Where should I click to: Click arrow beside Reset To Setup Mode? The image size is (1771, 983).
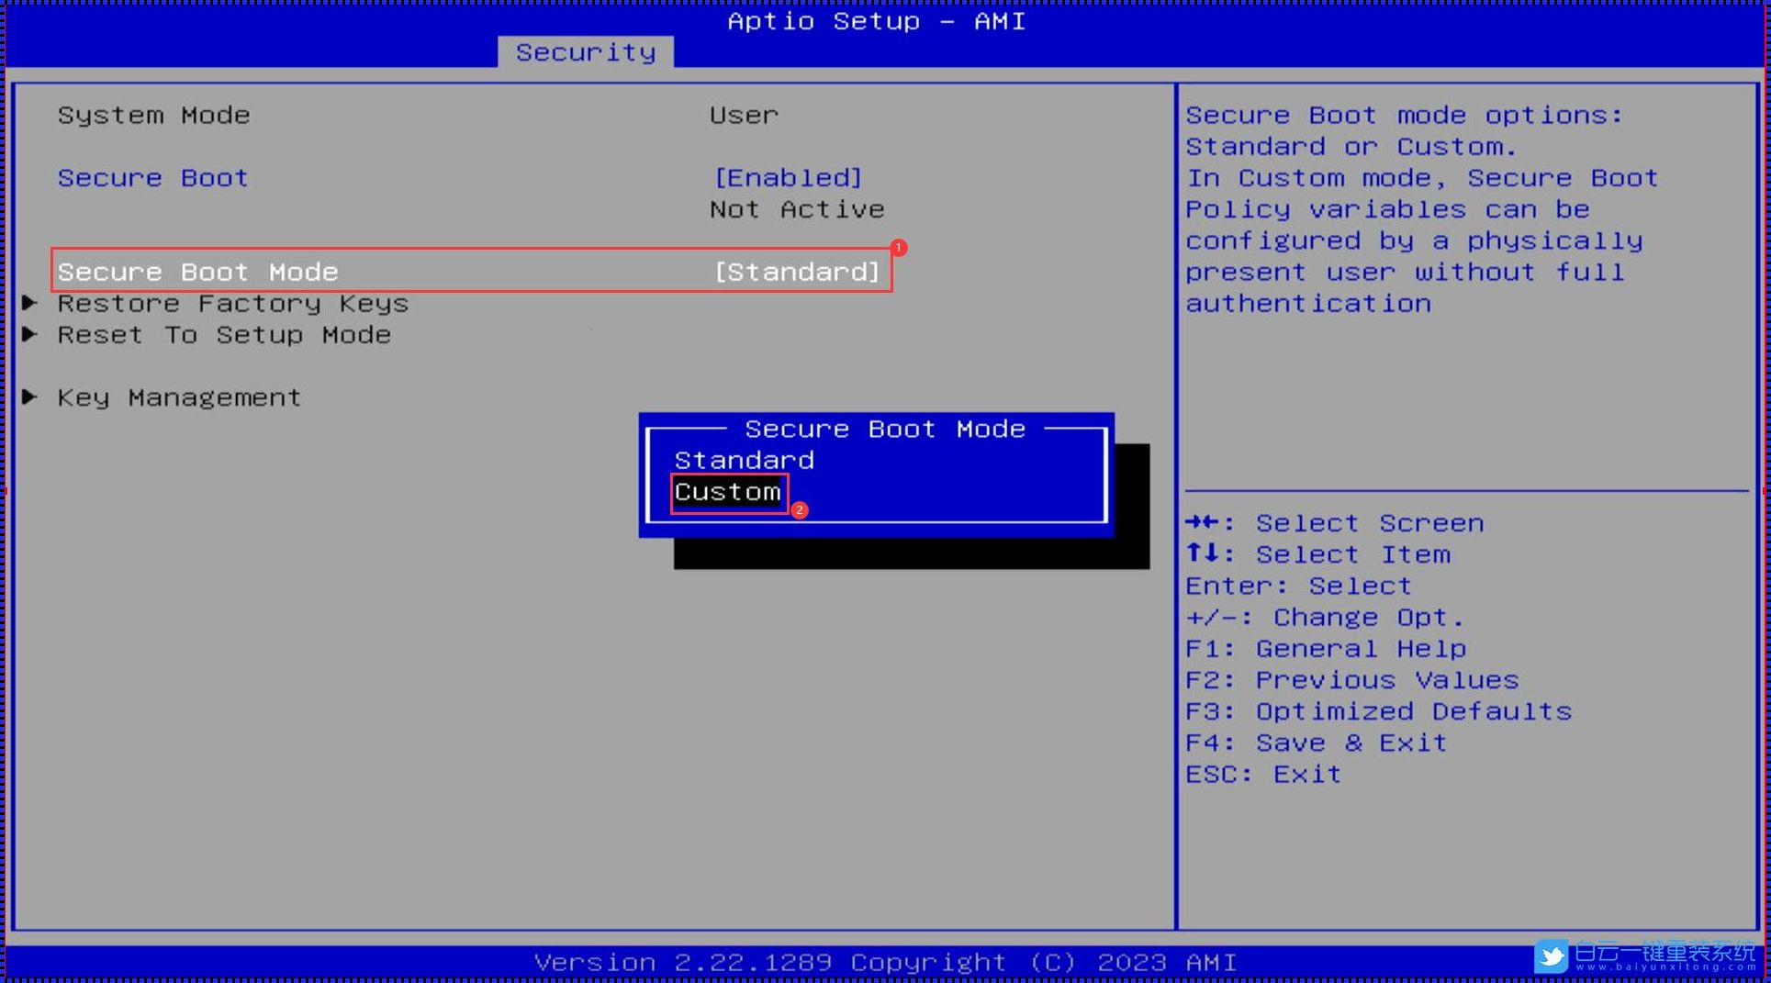coord(29,334)
